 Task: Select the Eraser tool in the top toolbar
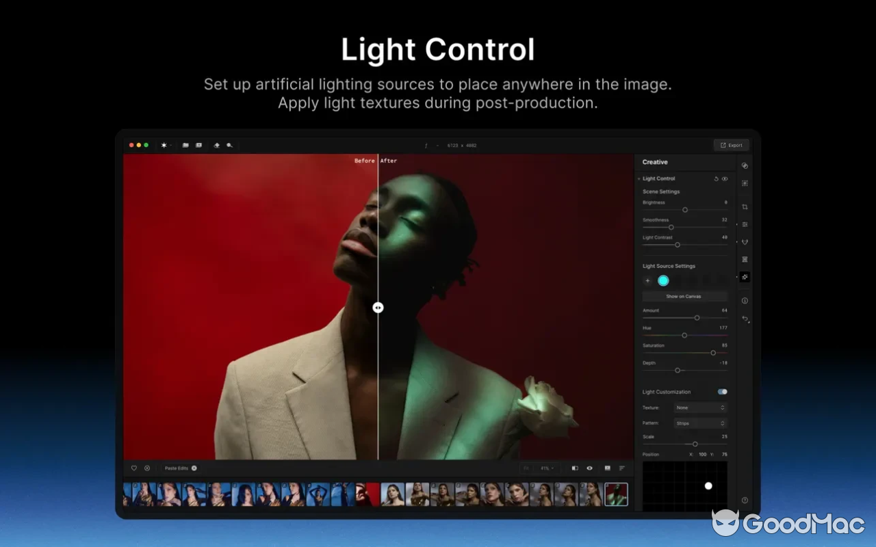coord(216,145)
